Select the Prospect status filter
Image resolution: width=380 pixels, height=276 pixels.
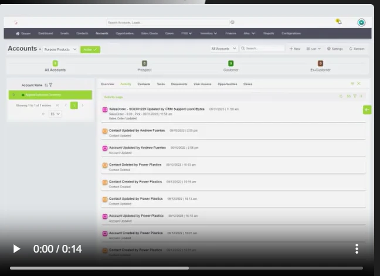pos(144,66)
